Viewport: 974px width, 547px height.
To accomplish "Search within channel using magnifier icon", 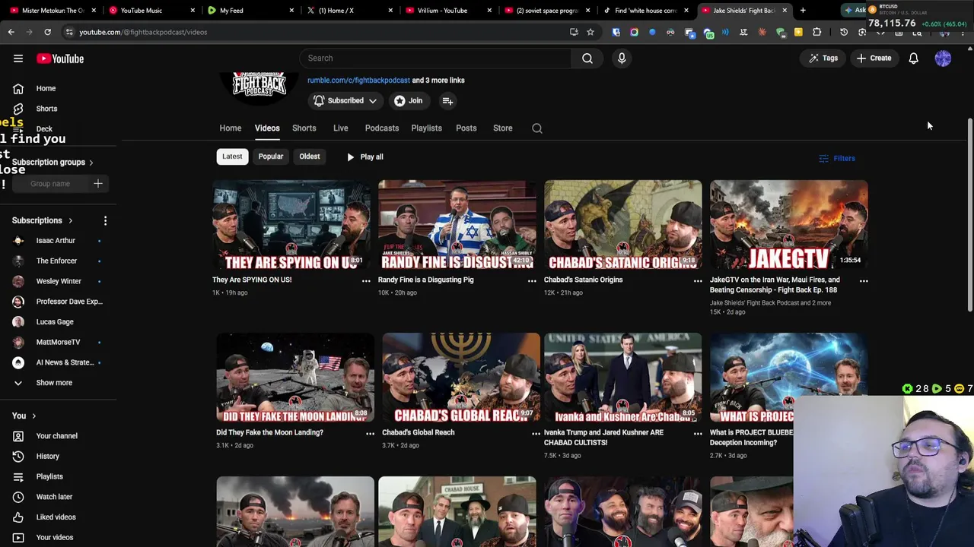I will click(537, 128).
